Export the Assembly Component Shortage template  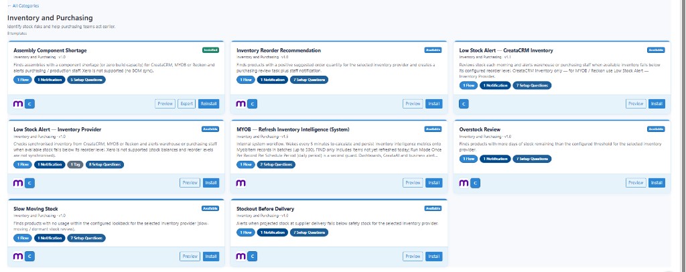point(187,104)
